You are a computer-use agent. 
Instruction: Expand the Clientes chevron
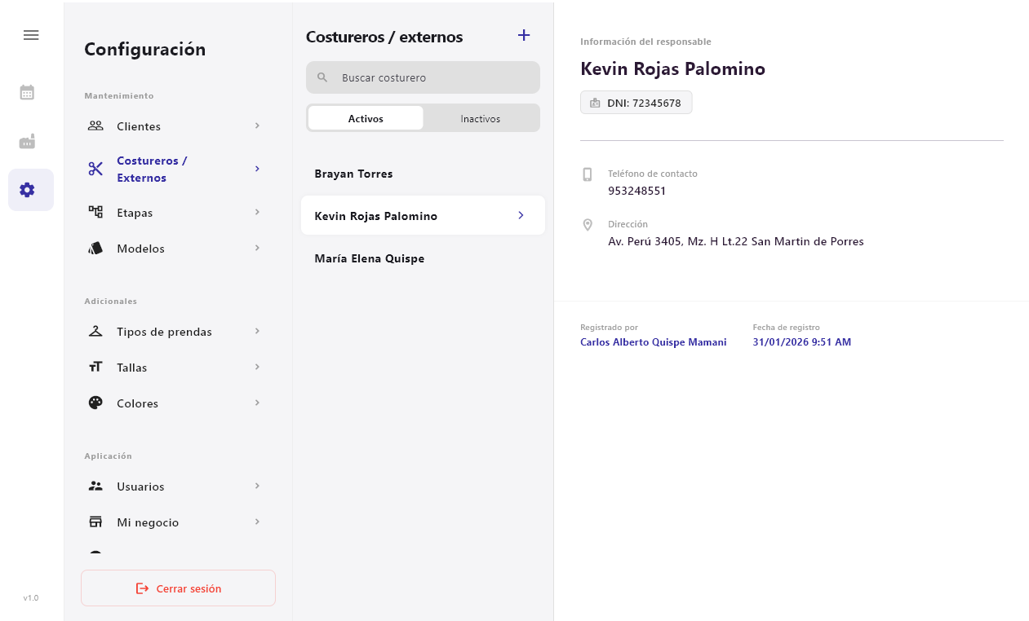(257, 126)
